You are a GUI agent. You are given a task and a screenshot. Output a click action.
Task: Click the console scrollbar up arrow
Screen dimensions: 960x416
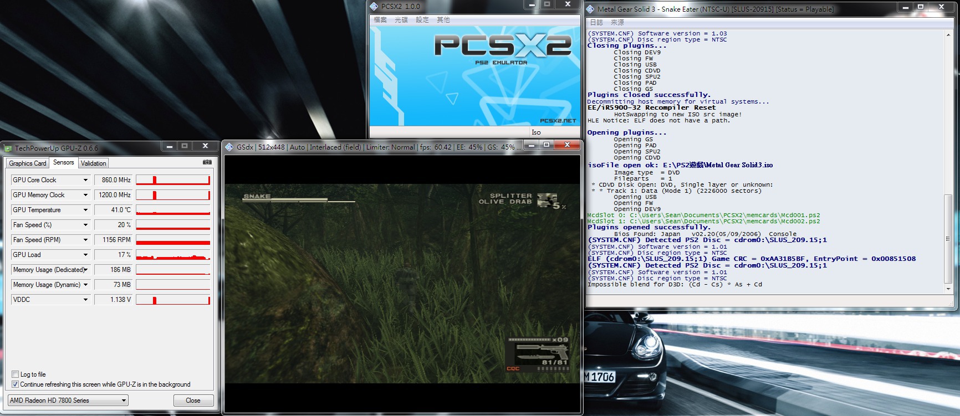click(948, 35)
